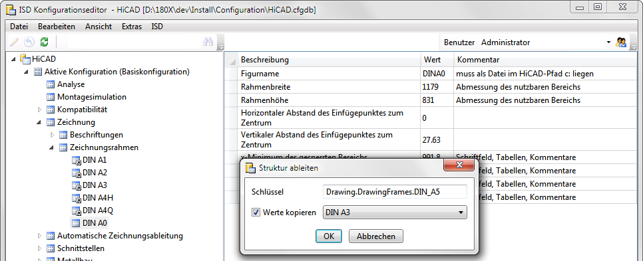Click the undo arrow toolbar icon
This screenshot has width=643, height=261.
[29, 42]
